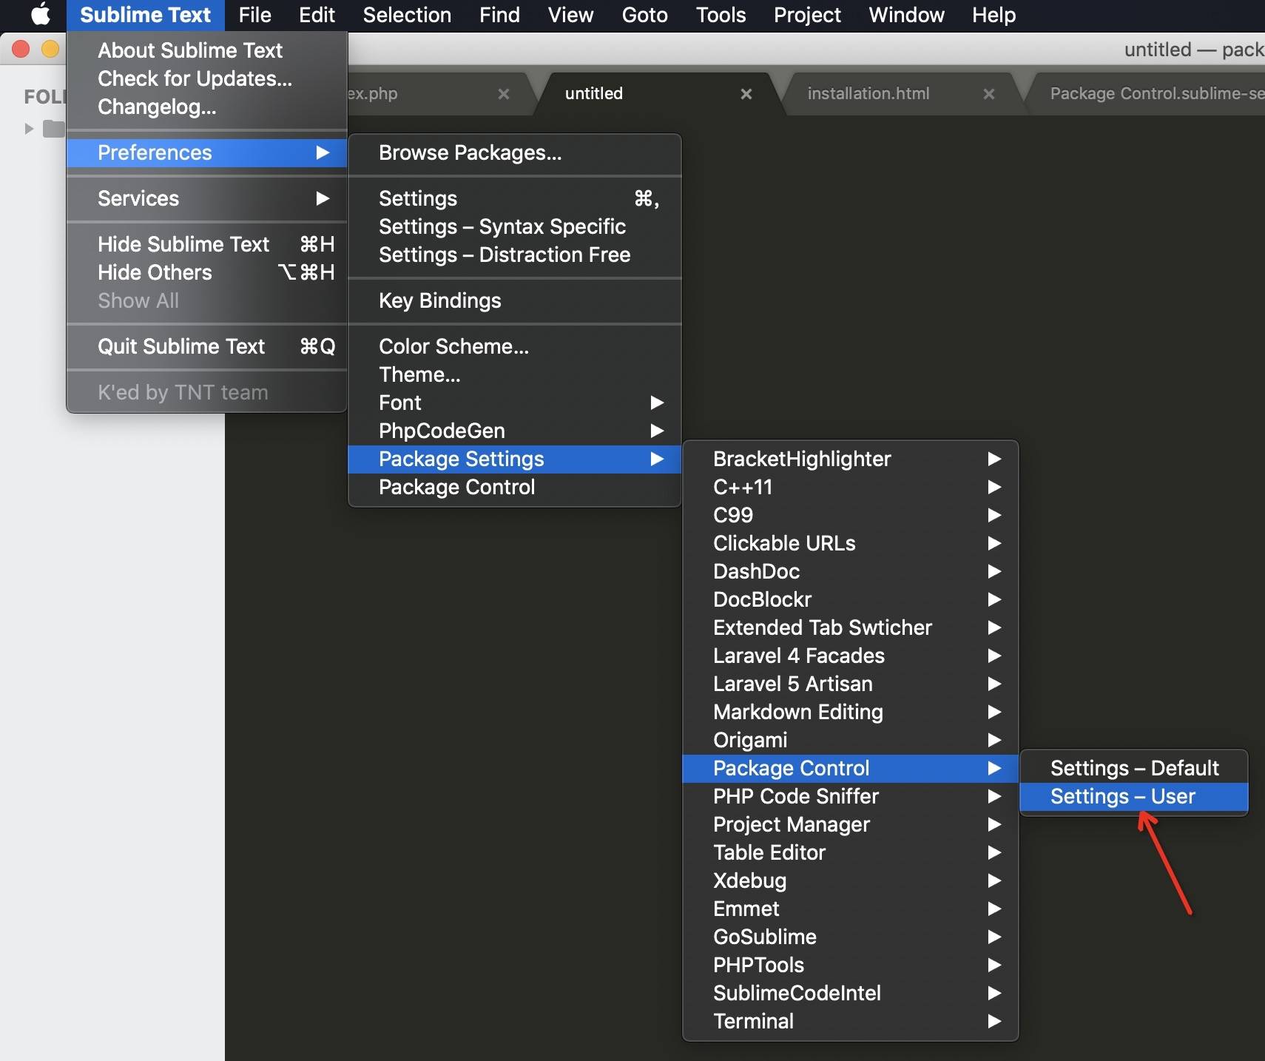1265x1061 pixels.
Task: Expand DashDoc package settings
Action: coord(850,571)
